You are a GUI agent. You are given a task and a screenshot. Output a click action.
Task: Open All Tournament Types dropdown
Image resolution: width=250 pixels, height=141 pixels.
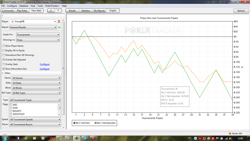35,100
